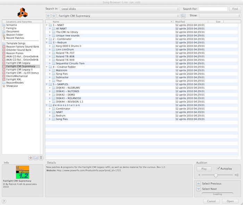Click the back navigation arrow
The width and height of the screenshot is (243, 205).
(x=48, y=16)
